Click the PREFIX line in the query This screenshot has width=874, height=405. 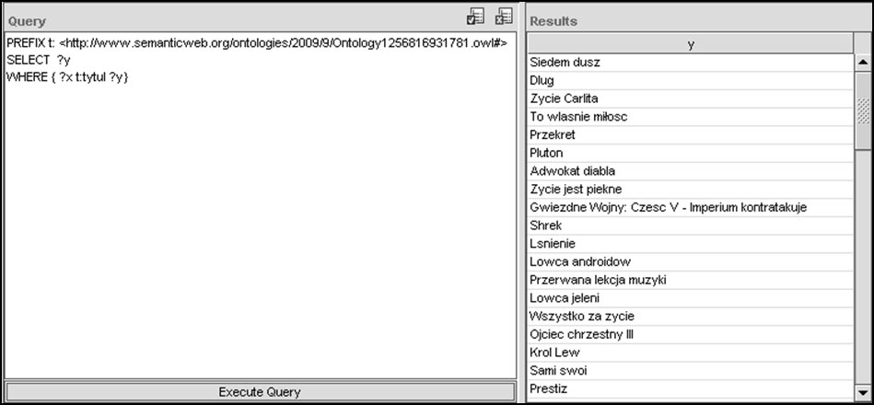(x=256, y=44)
